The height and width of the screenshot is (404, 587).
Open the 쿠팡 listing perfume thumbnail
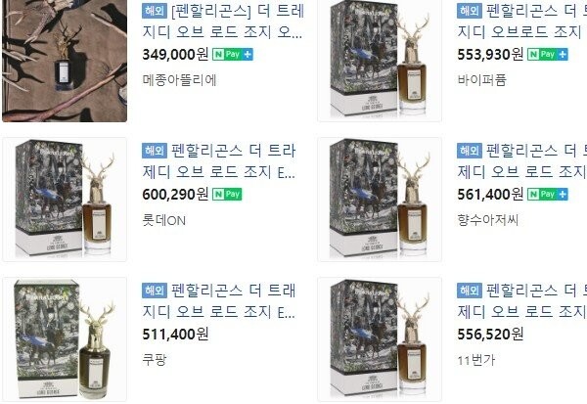(65, 339)
